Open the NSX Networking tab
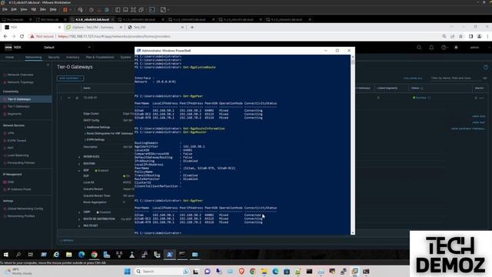492x277 pixels. (34, 57)
